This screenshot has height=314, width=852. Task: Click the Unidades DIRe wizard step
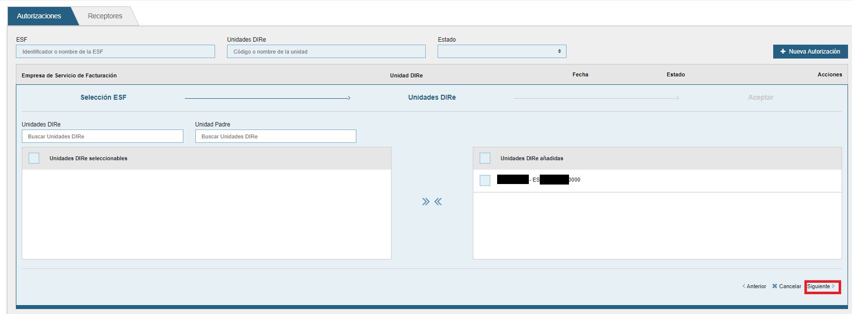tap(432, 97)
